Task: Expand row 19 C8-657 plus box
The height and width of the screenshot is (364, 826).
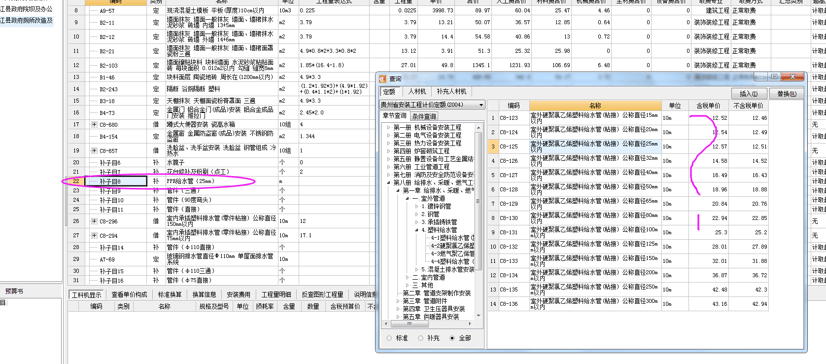Action: [x=94, y=150]
